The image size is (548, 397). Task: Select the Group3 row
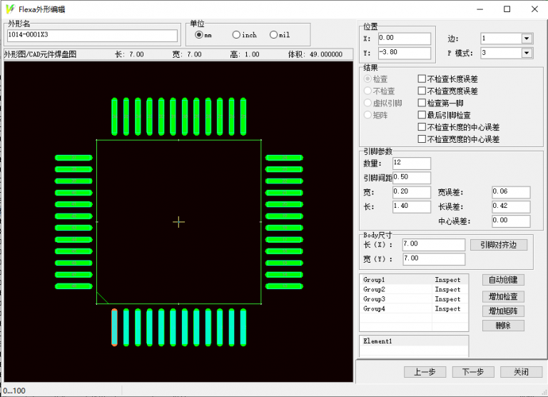[x=414, y=298]
